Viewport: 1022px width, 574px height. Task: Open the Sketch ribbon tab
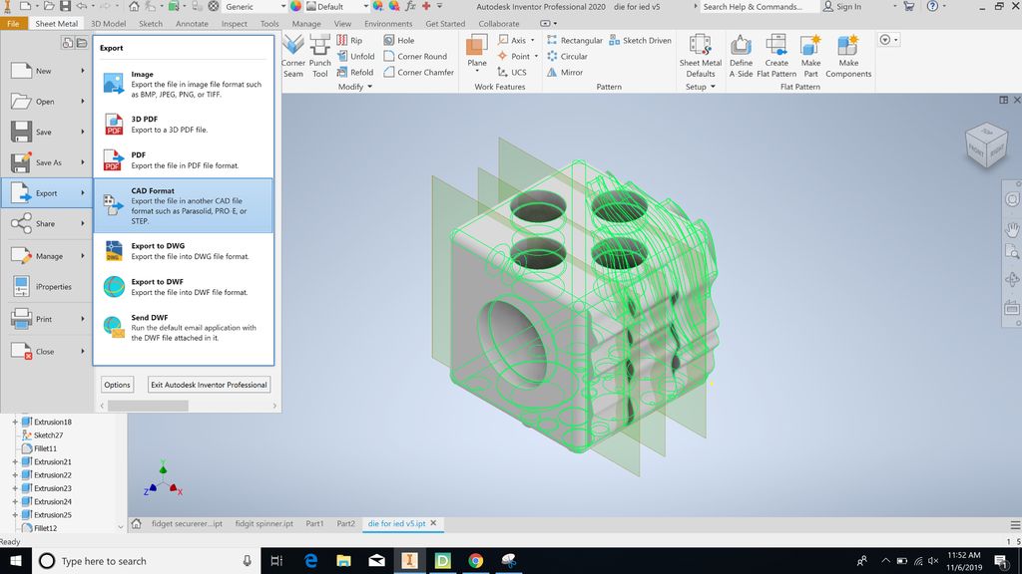click(151, 24)
